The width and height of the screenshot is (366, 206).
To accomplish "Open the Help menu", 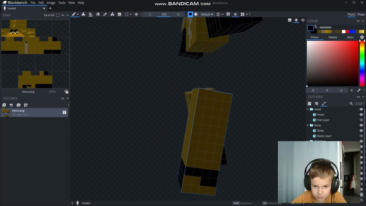I will click(x=81, y=3).
